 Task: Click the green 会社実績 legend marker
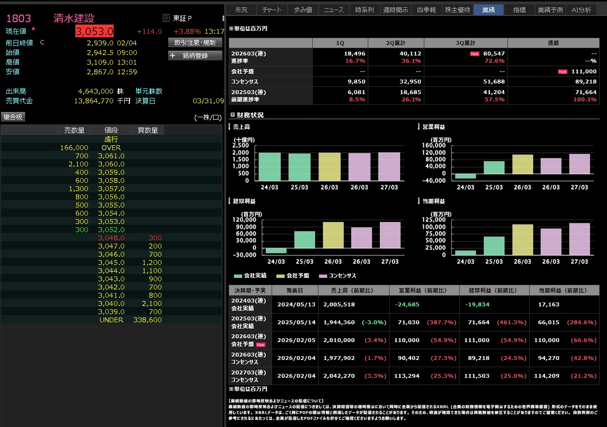(x=238, y=276)
